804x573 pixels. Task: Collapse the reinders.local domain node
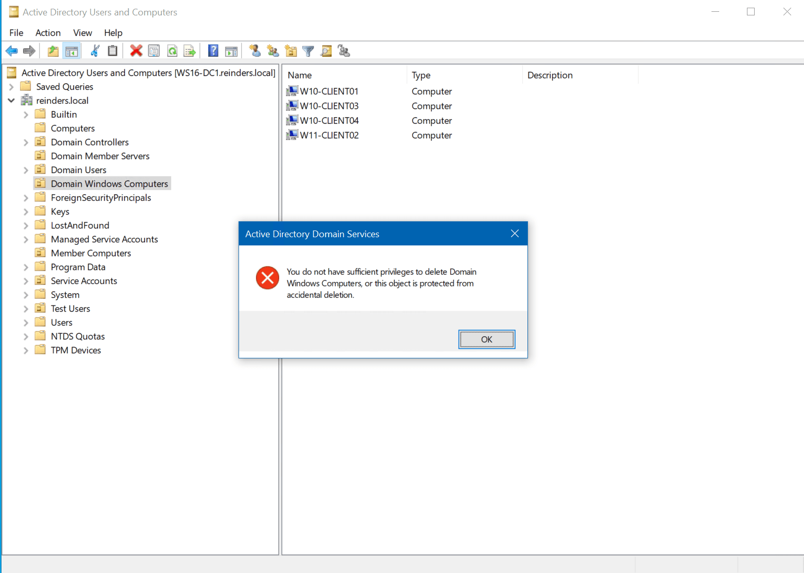(11, 101)
